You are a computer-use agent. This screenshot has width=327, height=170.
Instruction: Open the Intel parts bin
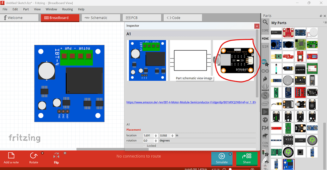point(265,104)
